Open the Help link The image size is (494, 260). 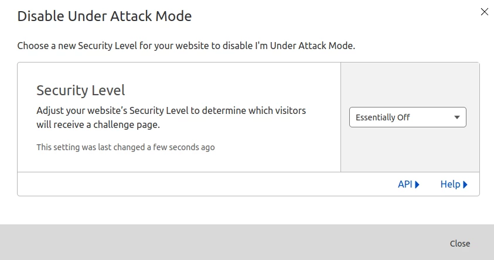point(450,184)
